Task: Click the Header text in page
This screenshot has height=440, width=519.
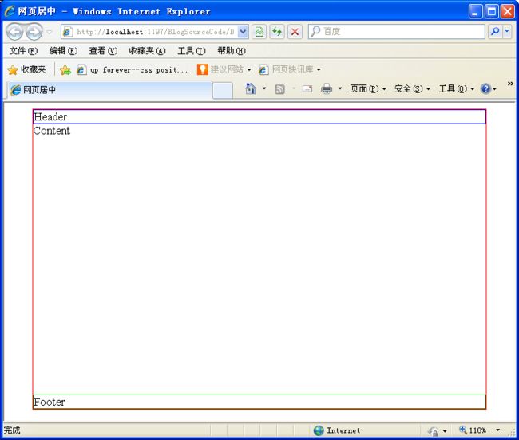Action: coord(50,117)
